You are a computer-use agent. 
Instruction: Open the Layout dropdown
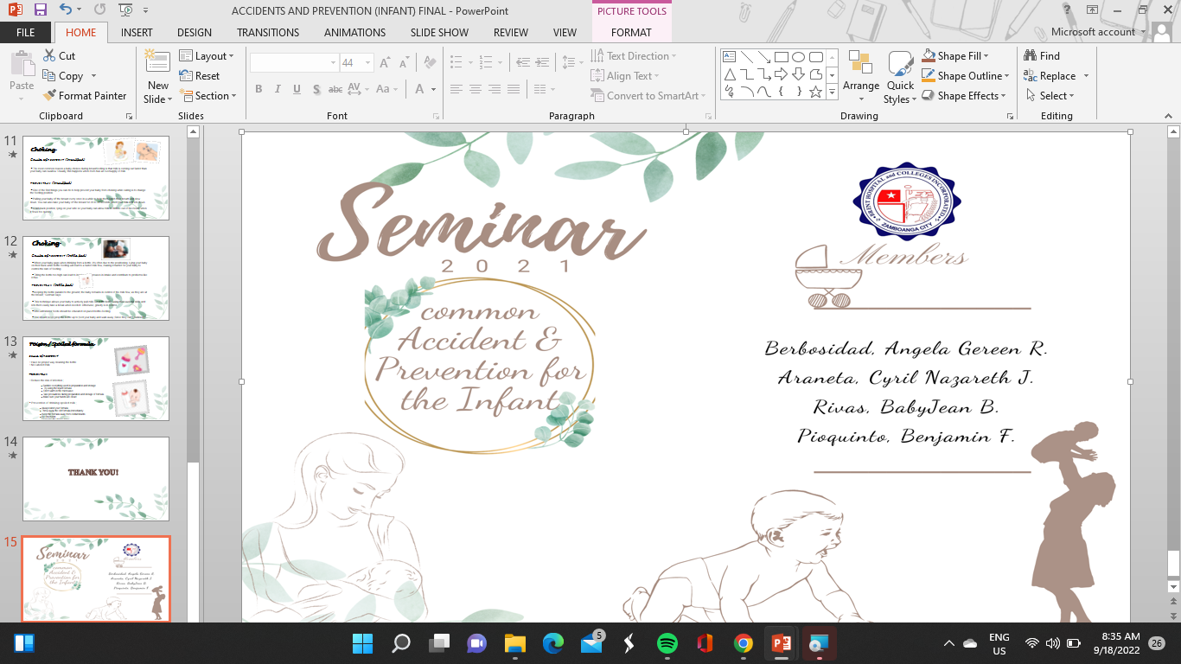(x=207, y=56)
